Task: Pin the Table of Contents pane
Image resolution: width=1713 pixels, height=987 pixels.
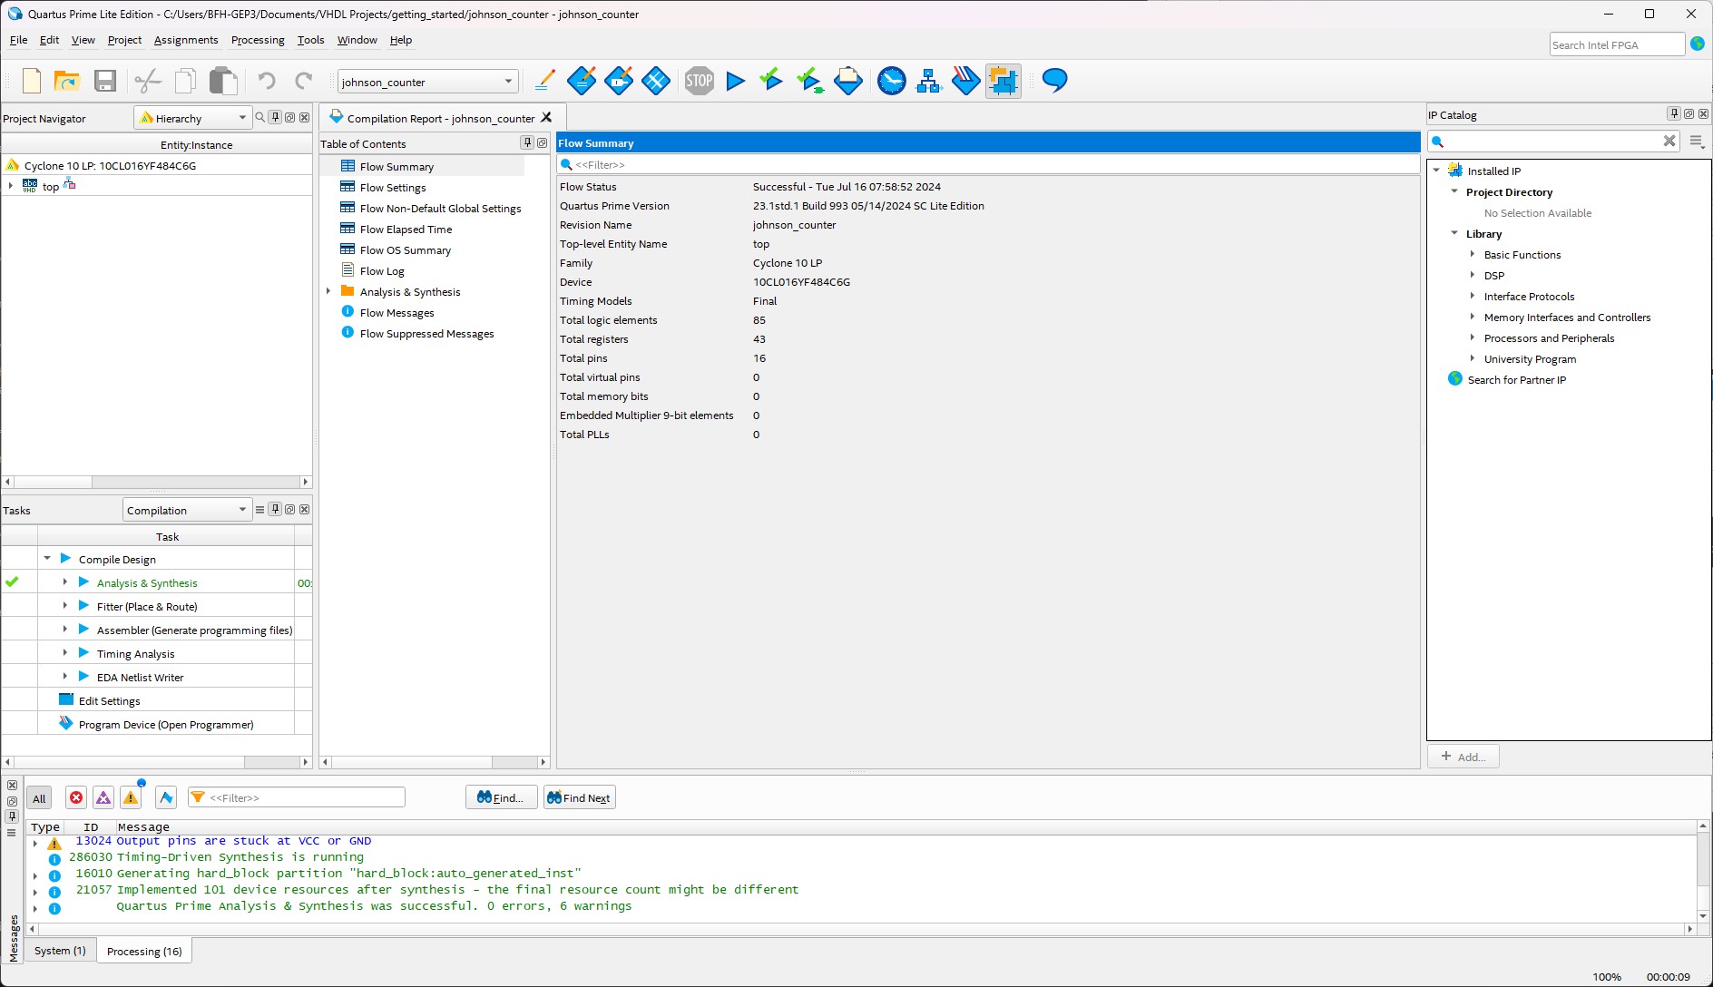Action: point(527,143)
